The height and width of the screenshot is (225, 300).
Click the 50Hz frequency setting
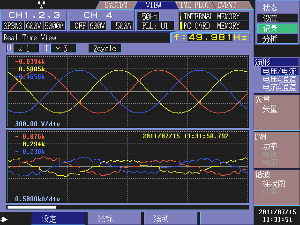point(148,16)
